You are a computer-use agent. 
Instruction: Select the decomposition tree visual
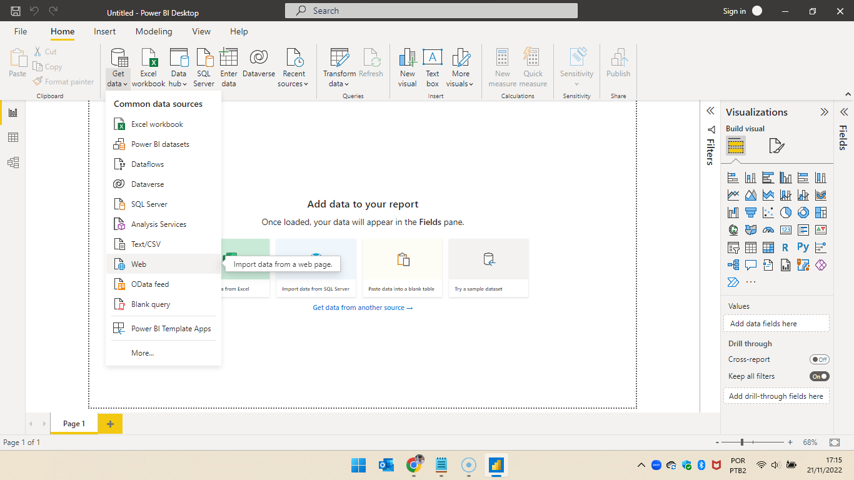pyautogui.click(x=733, y=265)
